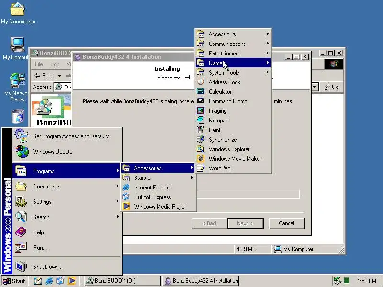Click the Next > button in installer

245,223
